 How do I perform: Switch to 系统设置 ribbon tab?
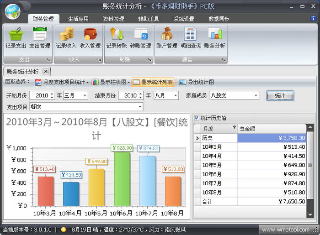(184, 19)
